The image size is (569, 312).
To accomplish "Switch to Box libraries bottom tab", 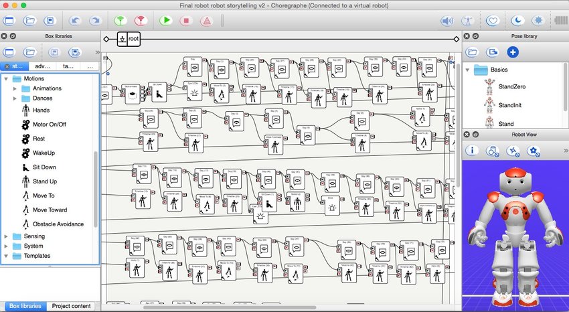I will 25,306.
